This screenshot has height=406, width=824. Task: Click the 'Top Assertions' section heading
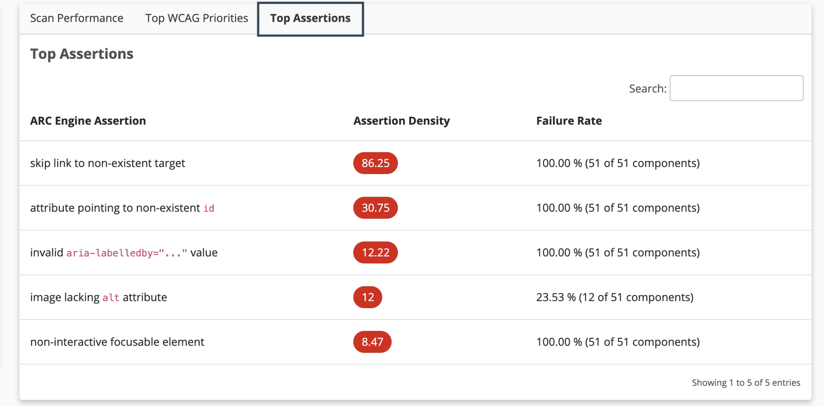pyautogui.click(x=82, y=54)
